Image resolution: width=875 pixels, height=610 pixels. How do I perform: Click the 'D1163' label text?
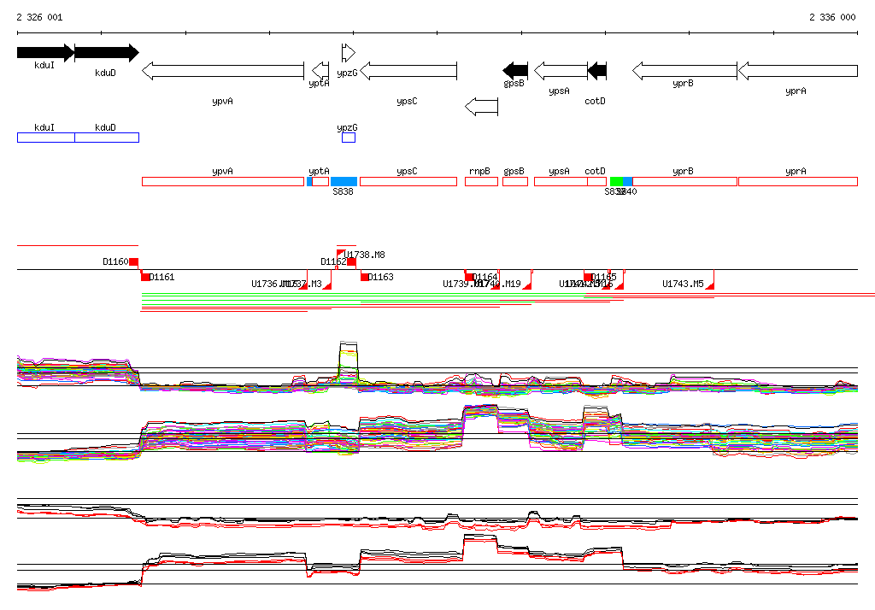coord(380,277)
